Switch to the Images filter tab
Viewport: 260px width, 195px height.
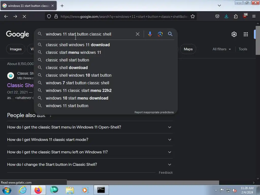point(16,49)
